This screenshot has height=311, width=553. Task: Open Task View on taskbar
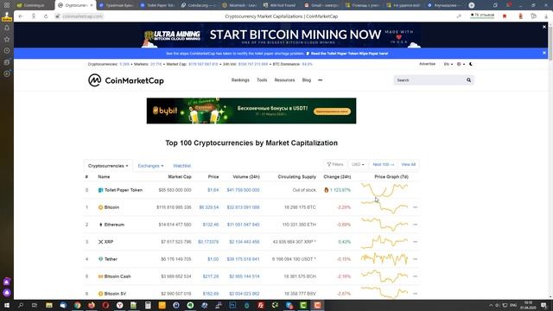tap(35, 305)
